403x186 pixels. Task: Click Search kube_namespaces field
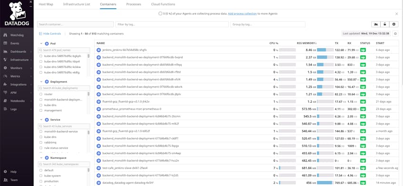click(64, 164)
